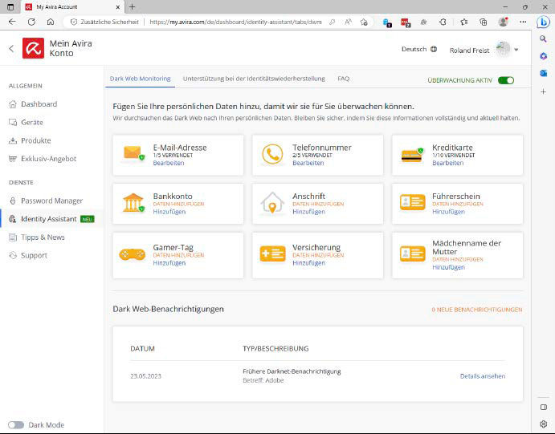This screenshot has width=555, height=434.
Task: Open browser collections icon
Action: tap(484, 22)
